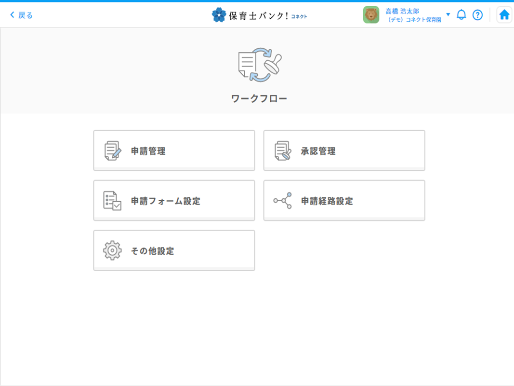
Task: Open help via the question mark icon
Action: (477, 15)
